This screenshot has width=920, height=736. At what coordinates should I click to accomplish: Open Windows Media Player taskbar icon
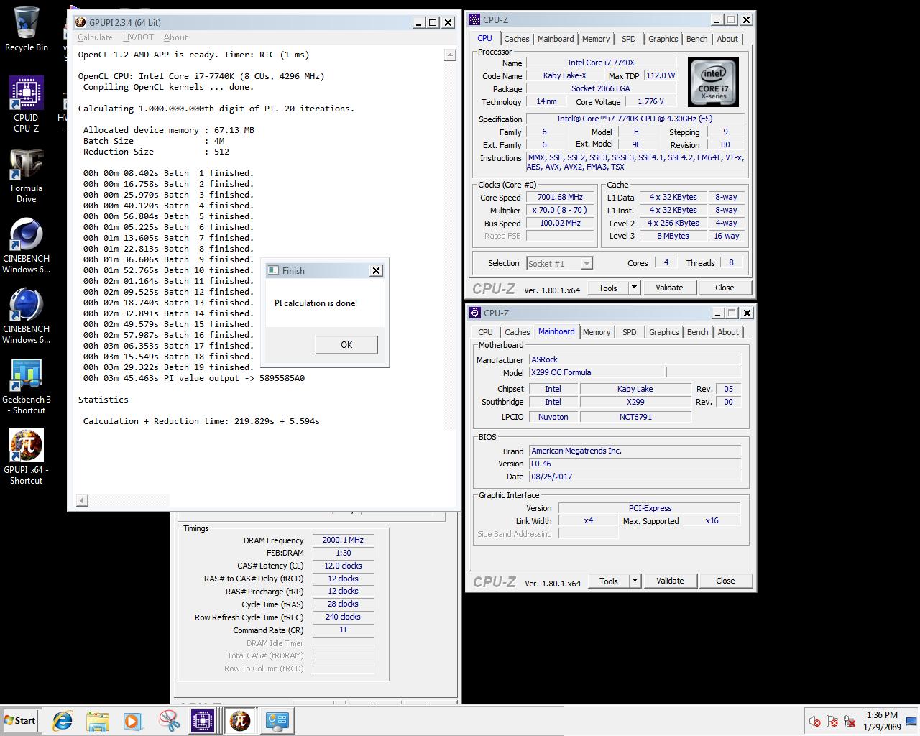pyautogui.click(x=133, y=720)
